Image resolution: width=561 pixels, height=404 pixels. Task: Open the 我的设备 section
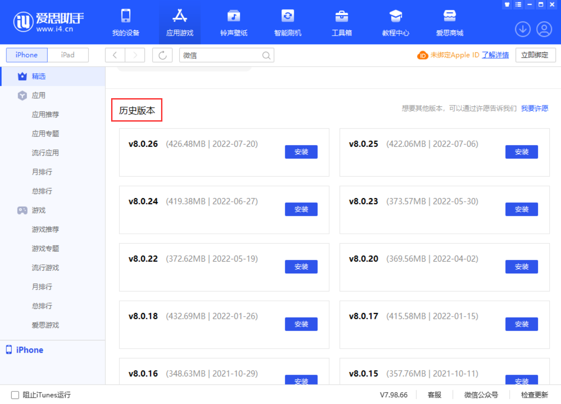(126, 22)
